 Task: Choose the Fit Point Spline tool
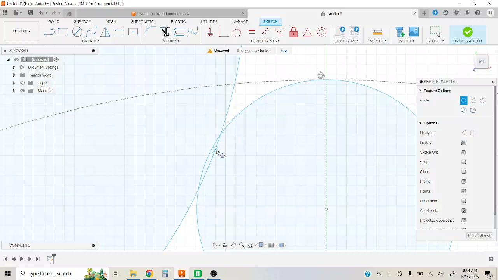point(91,32)
